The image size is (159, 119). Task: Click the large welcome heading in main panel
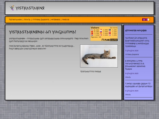click(42, 32)
